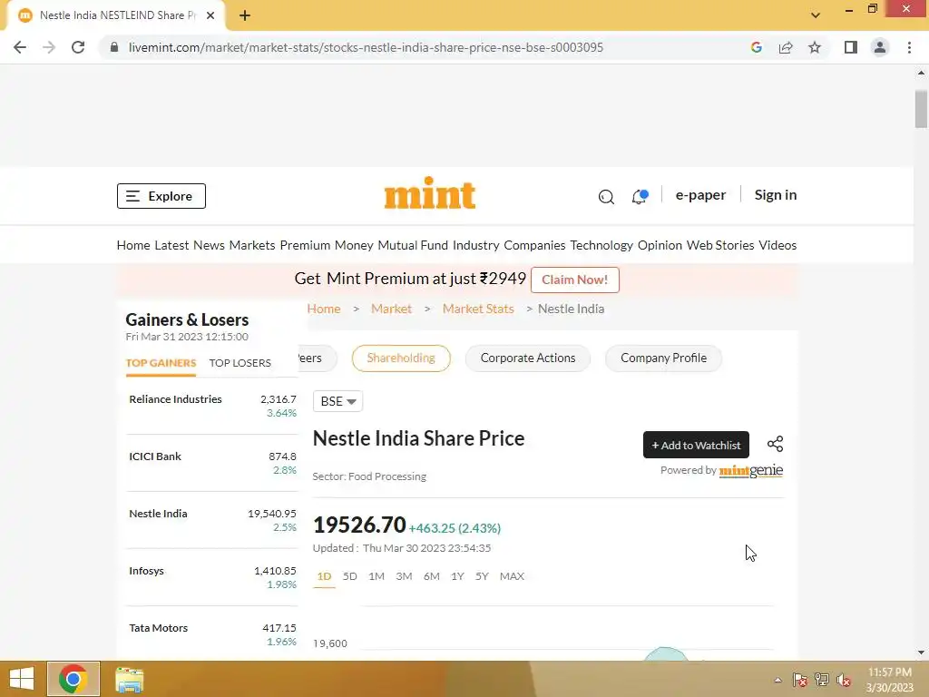Click the share page icon in address bar
Image resolution: width=929 pixels, height=697 pixels.
[786, 47]
